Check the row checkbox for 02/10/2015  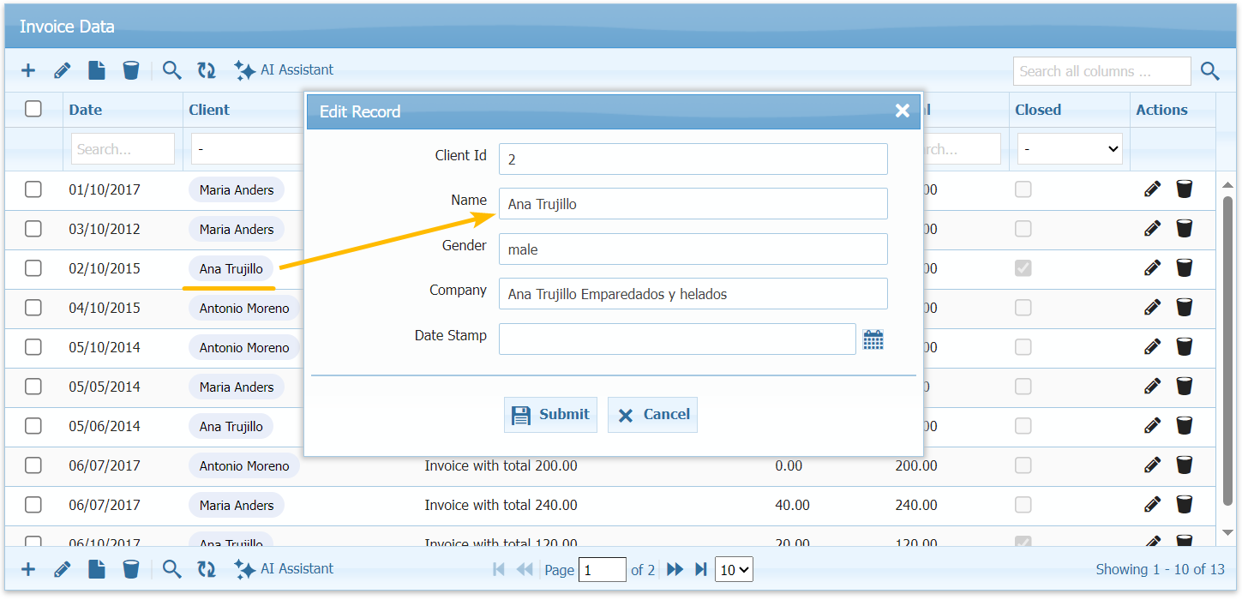[x=33, y=268]
